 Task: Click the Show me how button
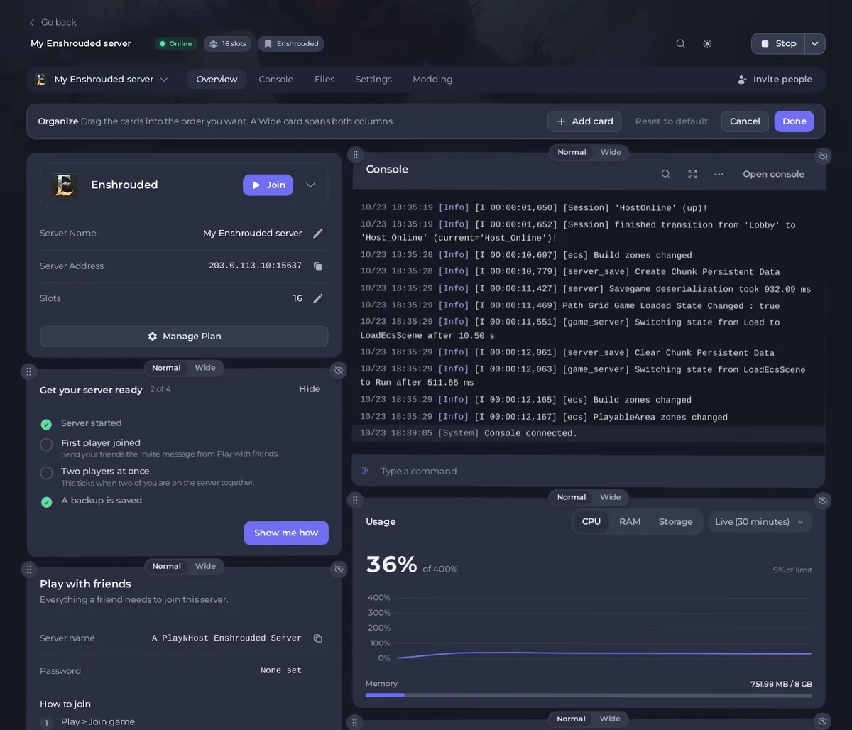[286, 533]
